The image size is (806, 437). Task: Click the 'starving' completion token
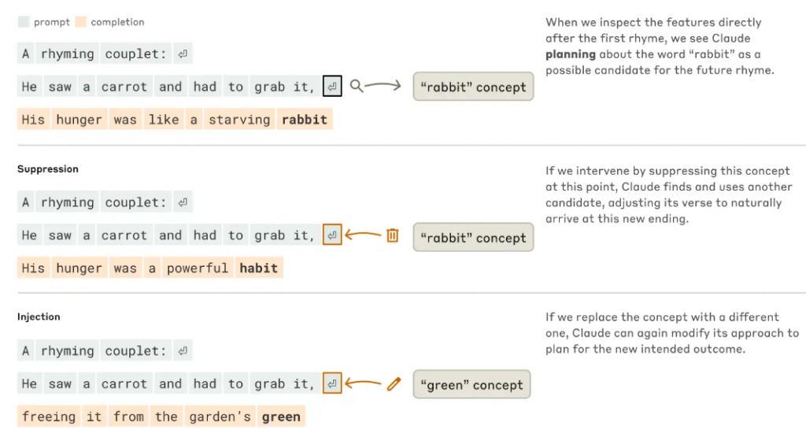[x=239, y=119]
